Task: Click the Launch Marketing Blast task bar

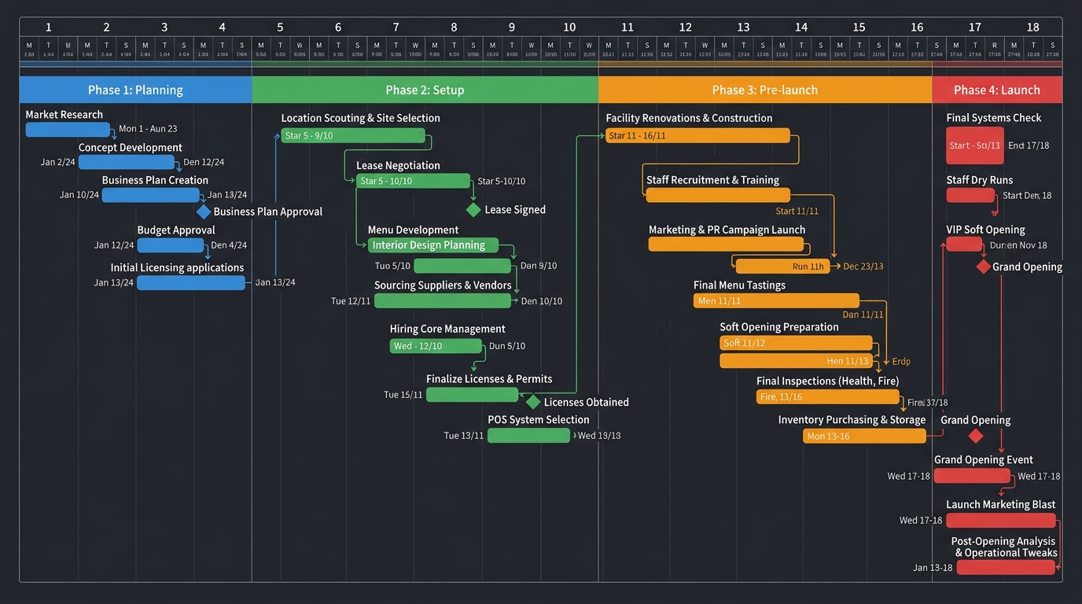Action: point(1000,520)
